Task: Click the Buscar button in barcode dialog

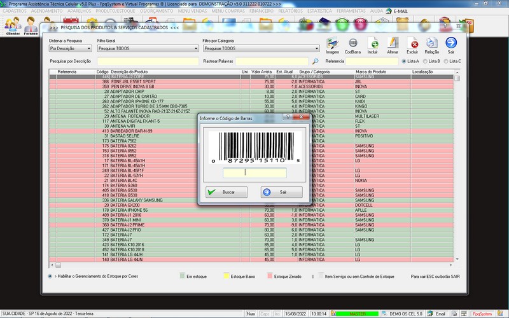Action: (227, 192)
